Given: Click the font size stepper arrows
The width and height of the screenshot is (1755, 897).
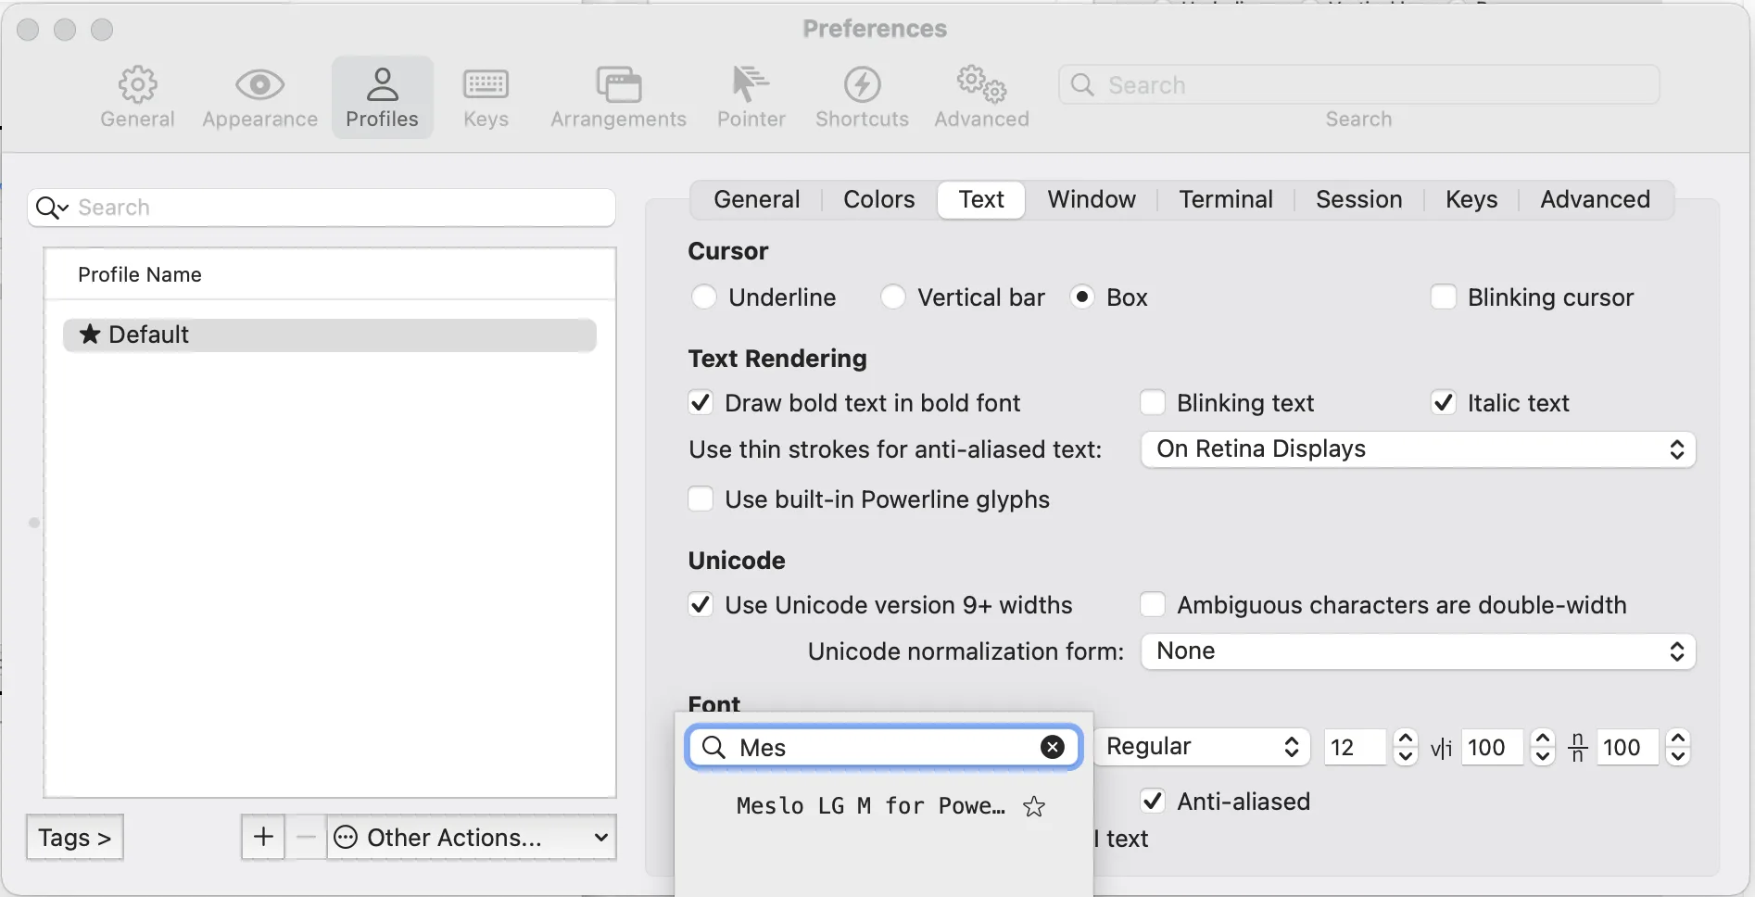Looking at the screenshot, I should pos(1406,747).
